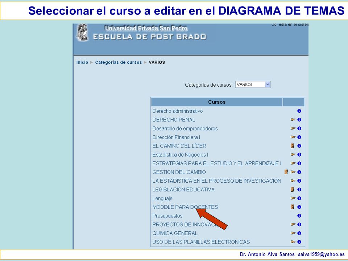
Task: Open LA ESTADISTICA EN EL PROCESO DE INVESTIGACION
Action: coord(217,181)
